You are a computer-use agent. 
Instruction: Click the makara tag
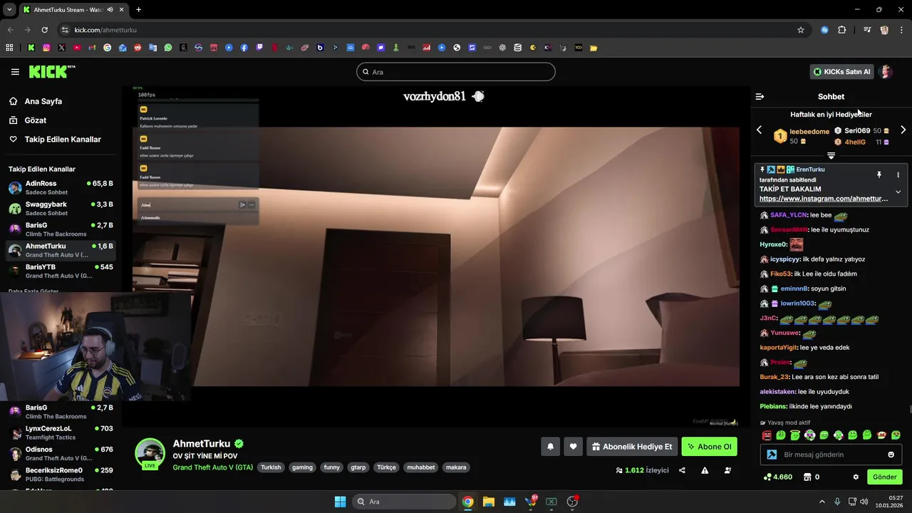[456, 467]
